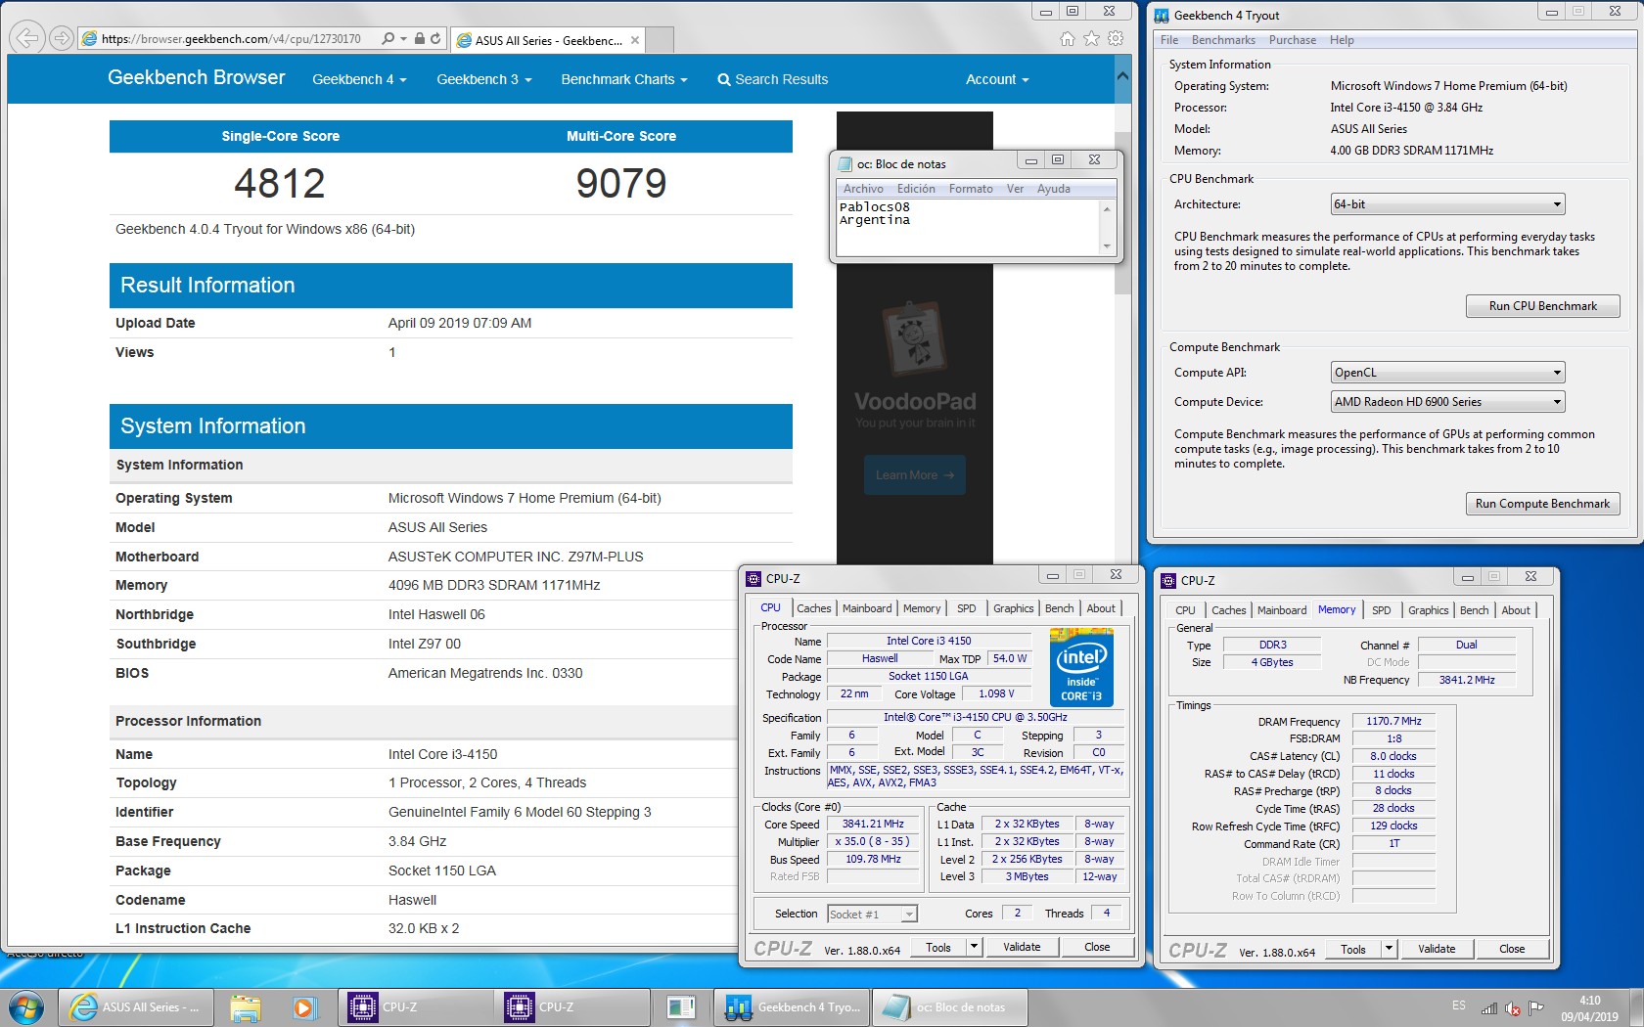Click Validate in left CPU-Z window
Screen dimensions: 1644x1027
(x=1022, y=947)
